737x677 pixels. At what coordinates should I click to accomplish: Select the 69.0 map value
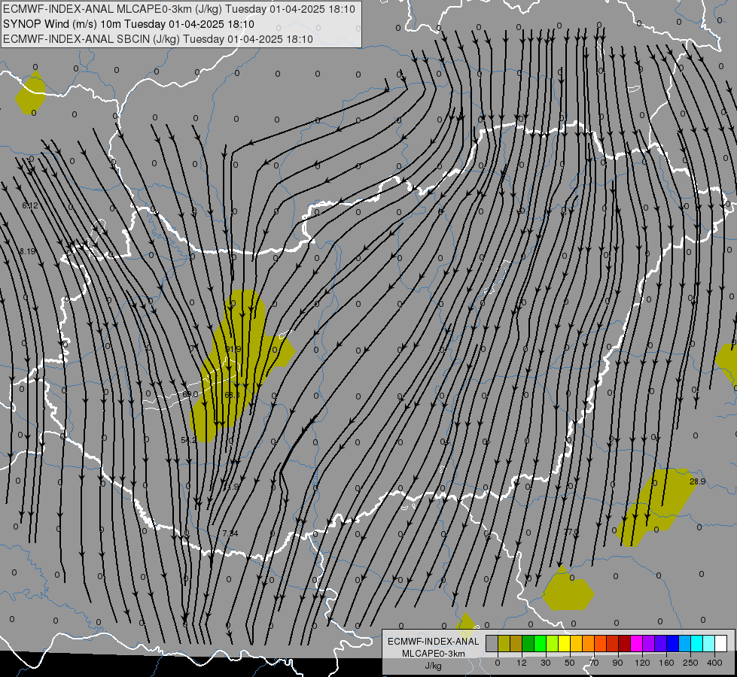[x=190, y=394]
